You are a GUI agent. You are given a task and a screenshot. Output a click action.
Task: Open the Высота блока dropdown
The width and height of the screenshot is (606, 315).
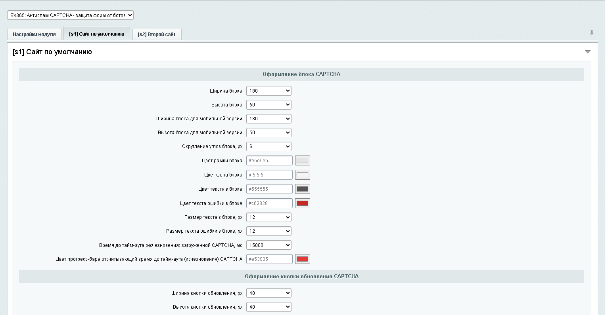(x=269, y=105)
